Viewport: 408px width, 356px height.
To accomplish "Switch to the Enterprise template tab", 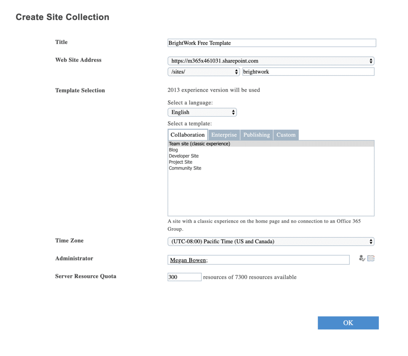I will (x=224, y=135).
